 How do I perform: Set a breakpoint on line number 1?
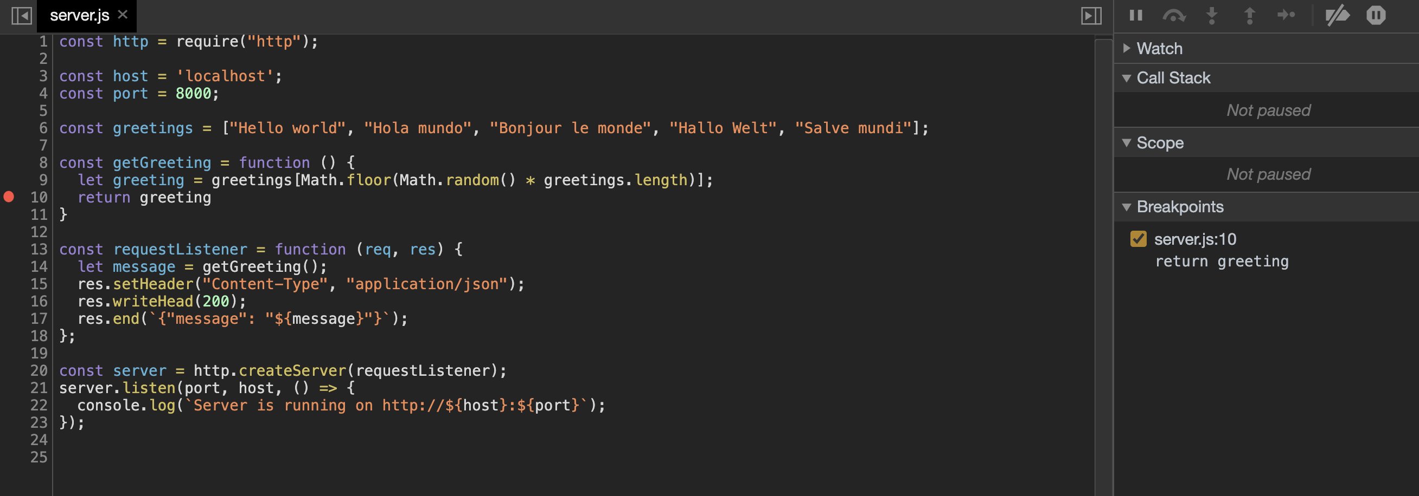43,42
